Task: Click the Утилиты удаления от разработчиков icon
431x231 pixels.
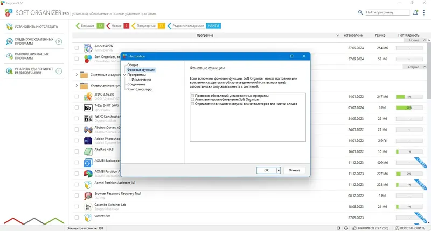Action: (x=9, y=71)
